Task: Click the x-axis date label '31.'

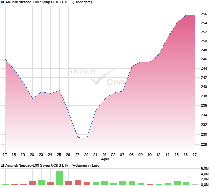Action: [96, 155]
